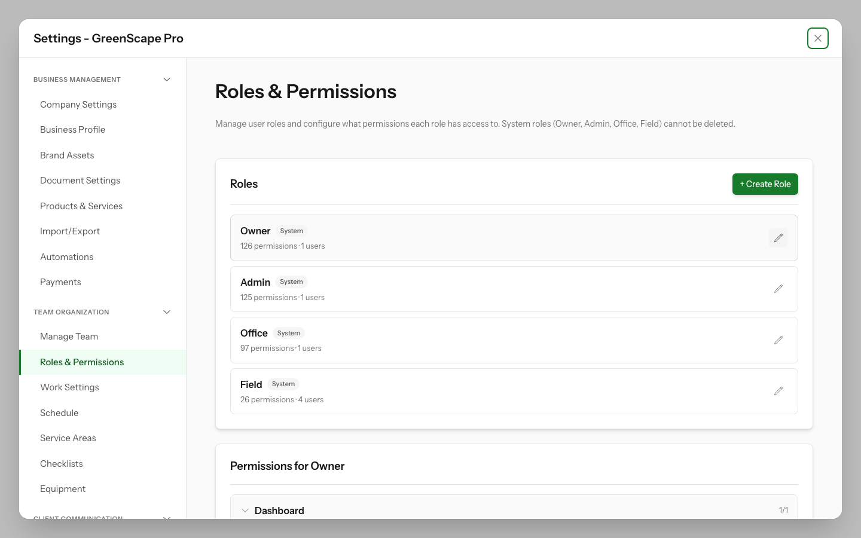Close the Settings dialog
861x538 pixels.
point(817,38)
